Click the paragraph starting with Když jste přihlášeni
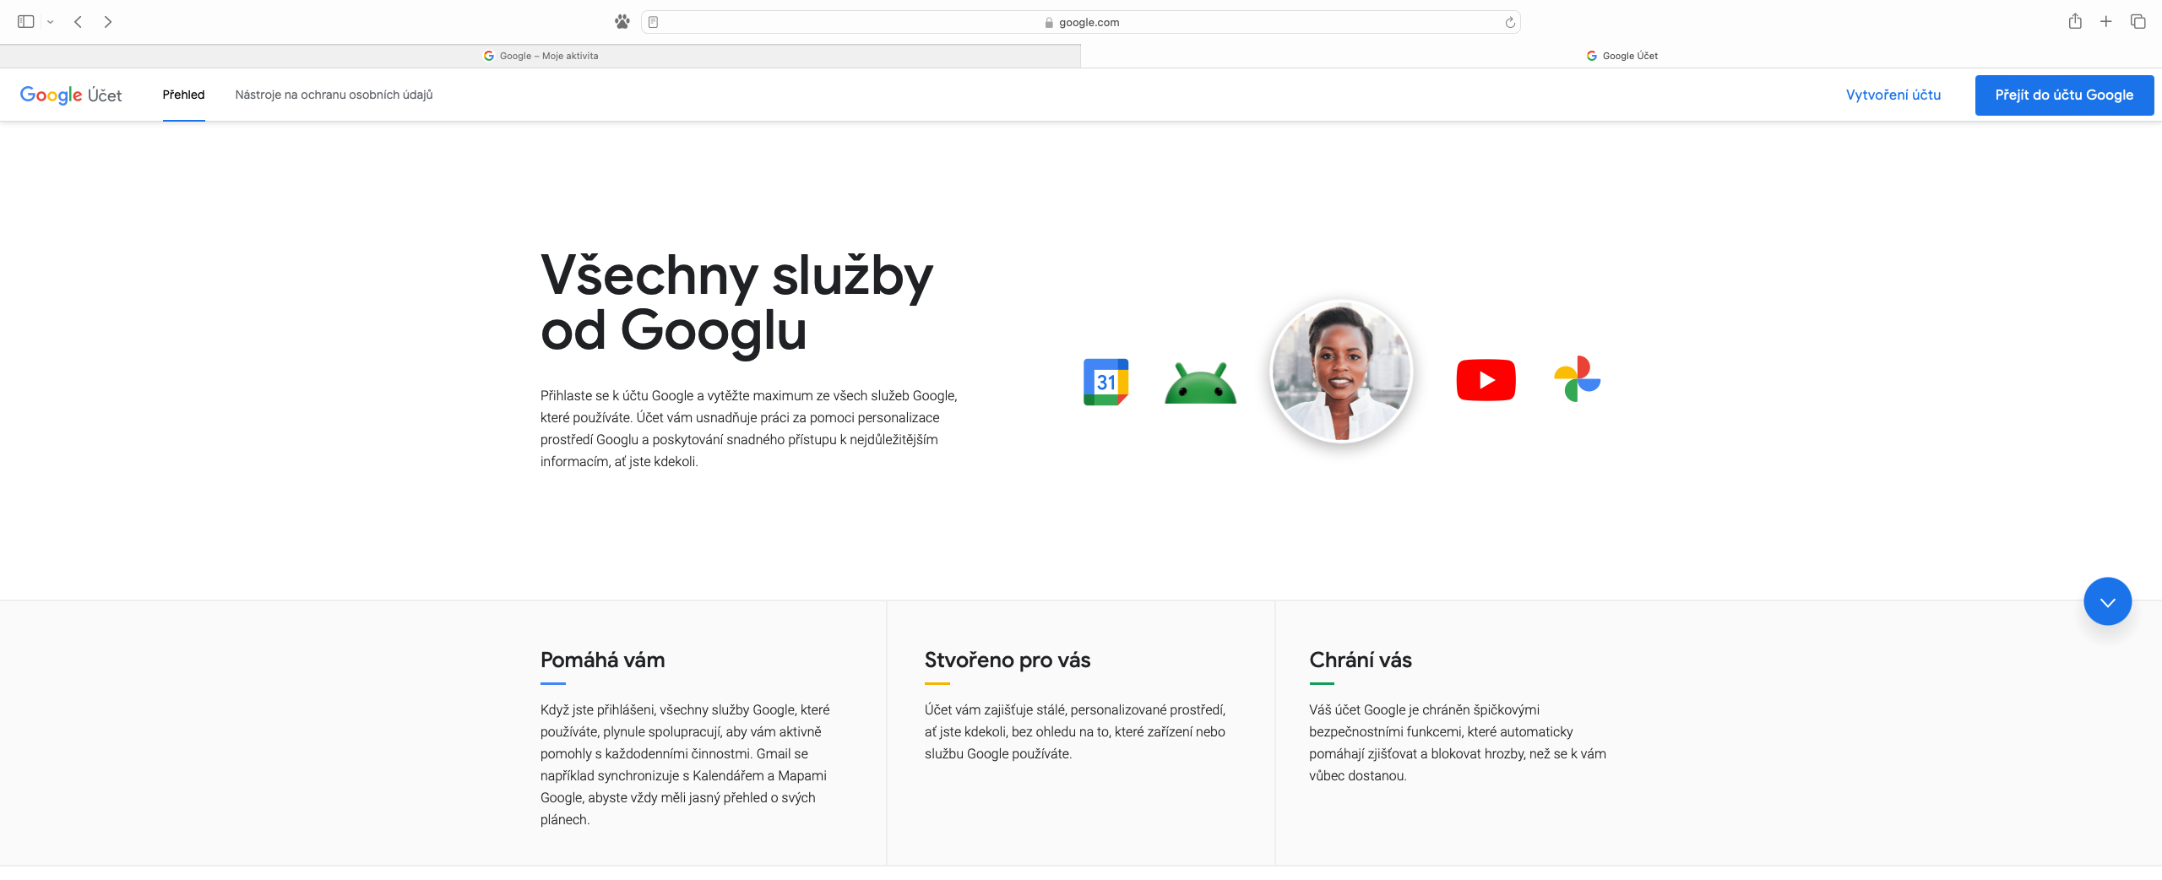This screenshot has height=880, width=2162. point(685,764)
